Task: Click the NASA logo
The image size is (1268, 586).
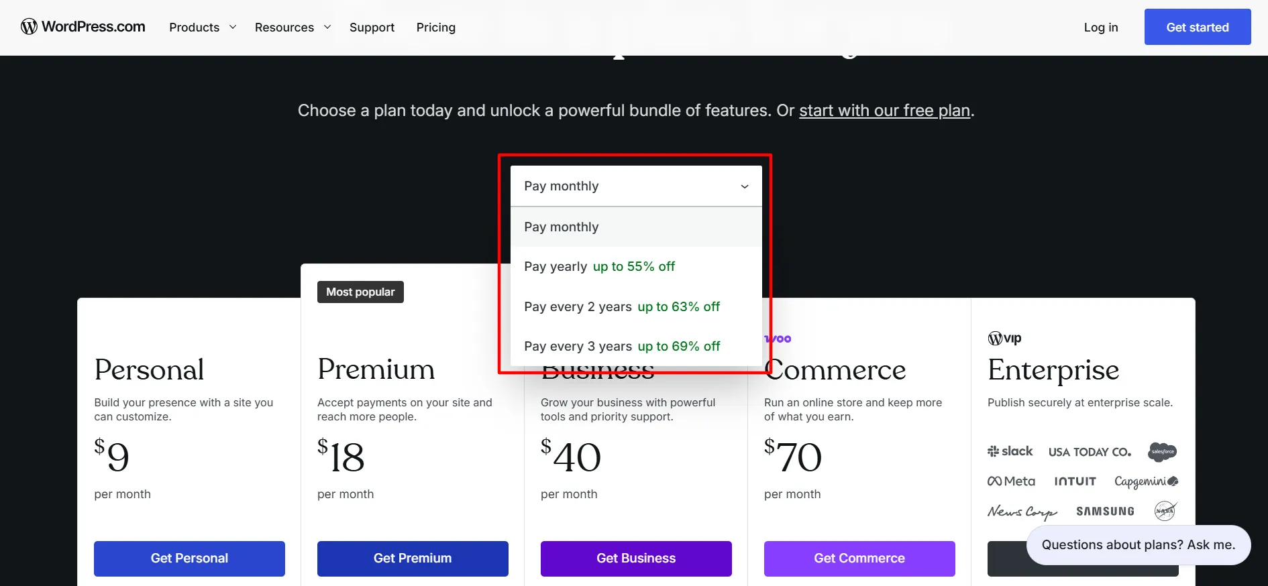Action: 1165,511
